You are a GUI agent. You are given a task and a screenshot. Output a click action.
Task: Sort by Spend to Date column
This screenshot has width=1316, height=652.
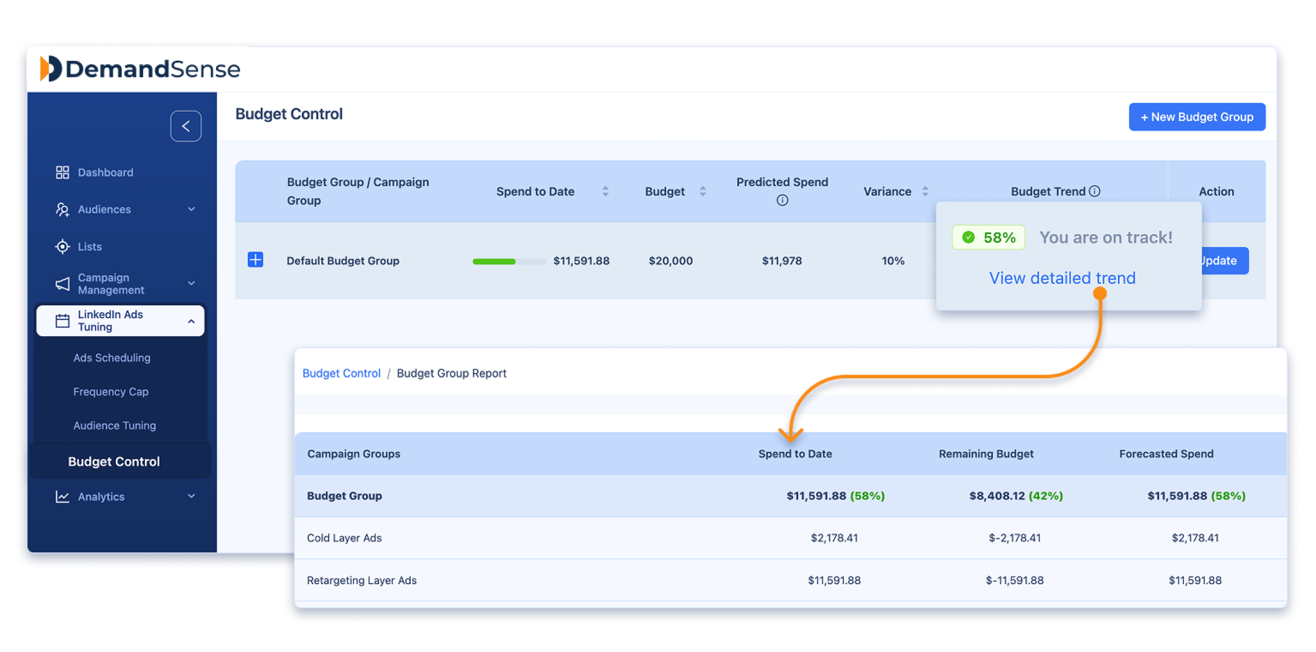[x=605, y=191]
